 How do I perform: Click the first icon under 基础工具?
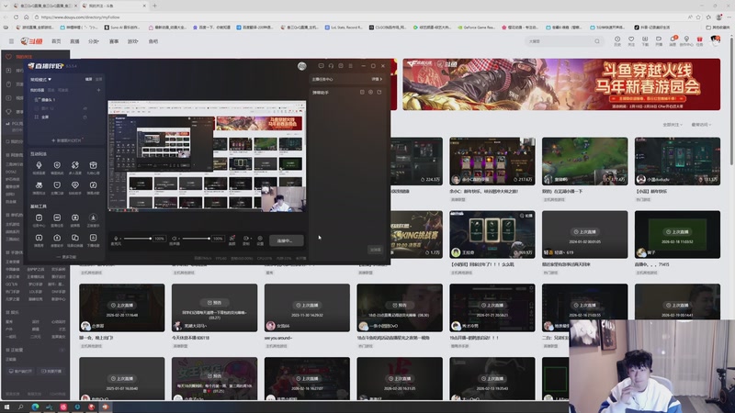(39, 218)
